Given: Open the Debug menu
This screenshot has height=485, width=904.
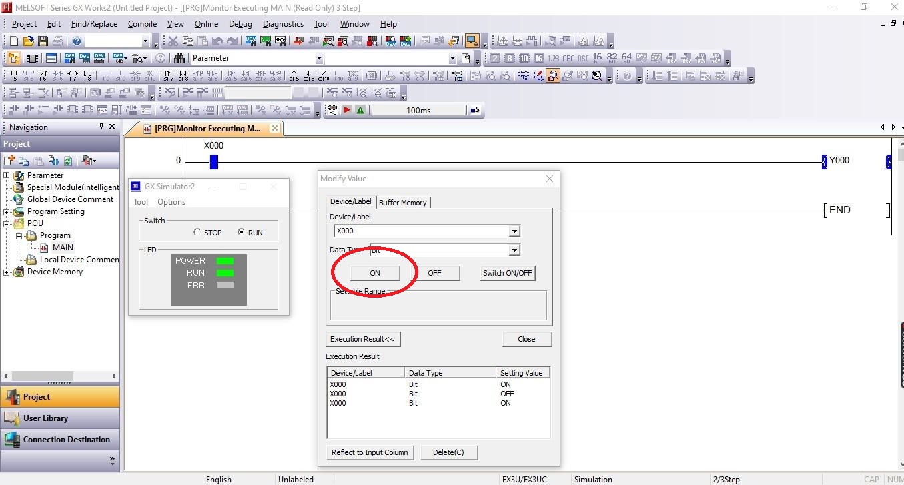Looking at the screenshot, I should coord(240,23).
